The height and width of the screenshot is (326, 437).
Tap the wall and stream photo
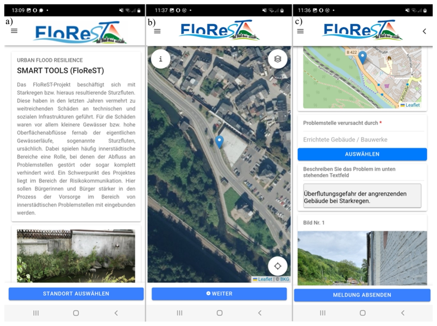[x=76, y=256]
